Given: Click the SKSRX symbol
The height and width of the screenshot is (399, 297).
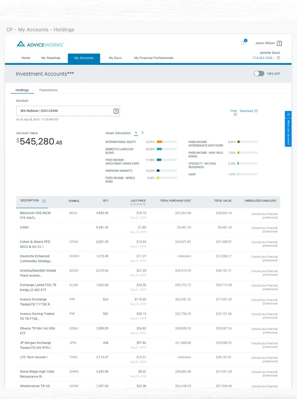Looking at the screenshot, I should tap(74, 256).
